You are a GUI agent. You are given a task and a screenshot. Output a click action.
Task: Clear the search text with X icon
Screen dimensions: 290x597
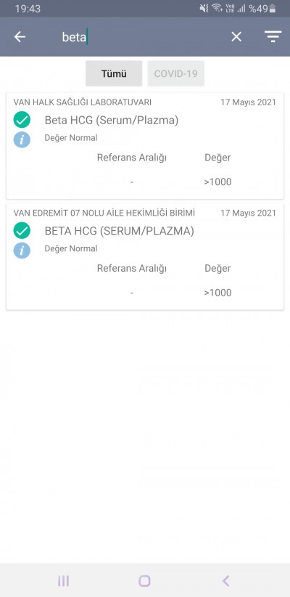pos(236,37)
